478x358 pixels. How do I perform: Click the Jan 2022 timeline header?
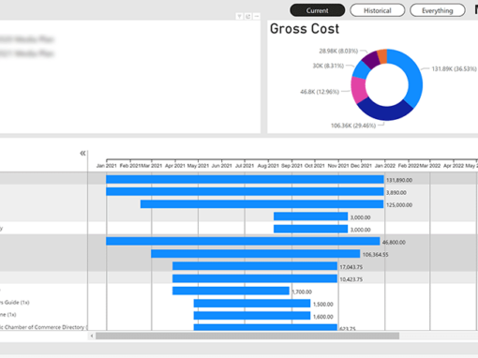pos(385,166)
